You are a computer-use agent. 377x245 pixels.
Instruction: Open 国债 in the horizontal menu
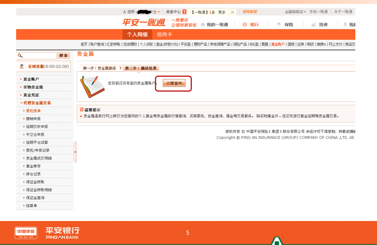[x=291, y=44]
